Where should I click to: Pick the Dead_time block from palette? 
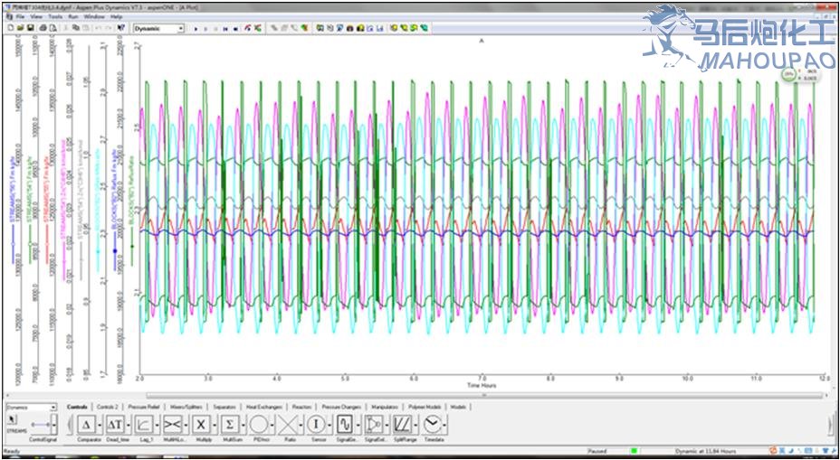pyautogui.click(x=115, y=424)
